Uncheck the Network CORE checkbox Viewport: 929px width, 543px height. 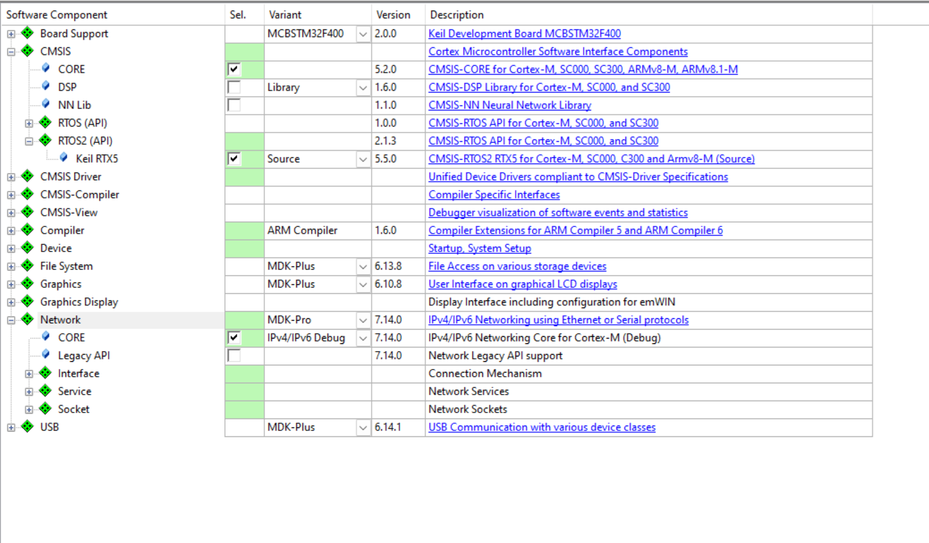(234, 337)
